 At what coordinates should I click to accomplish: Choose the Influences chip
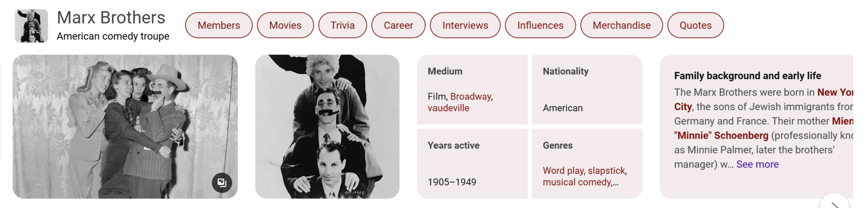[x=540, y=25]
